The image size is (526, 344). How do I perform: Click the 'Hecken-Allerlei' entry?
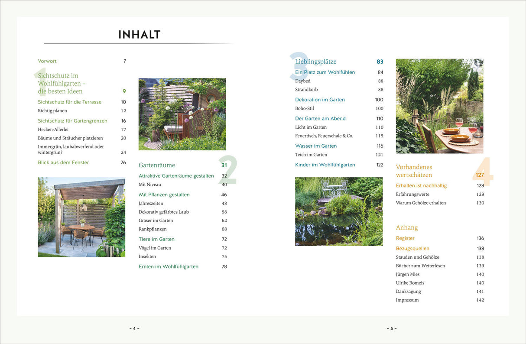(x=53, y=130)
